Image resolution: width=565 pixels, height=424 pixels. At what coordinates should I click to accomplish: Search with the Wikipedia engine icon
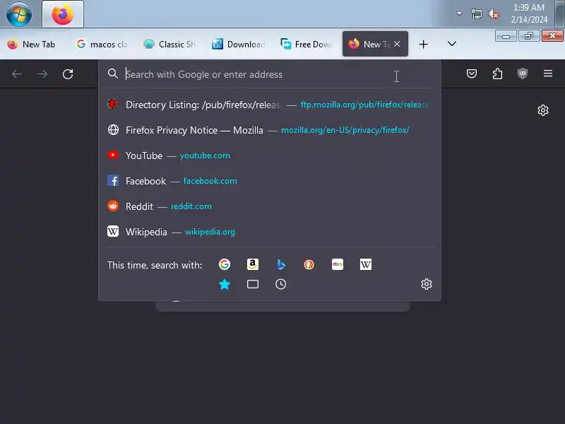[x=365, y=264]
